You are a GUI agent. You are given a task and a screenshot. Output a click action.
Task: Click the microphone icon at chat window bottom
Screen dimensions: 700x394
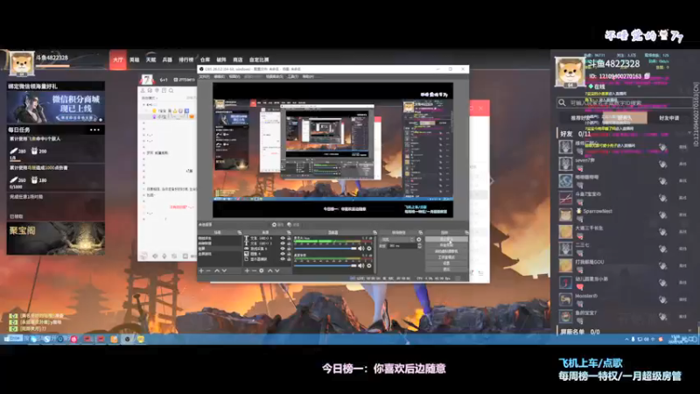tap(164, 256)
